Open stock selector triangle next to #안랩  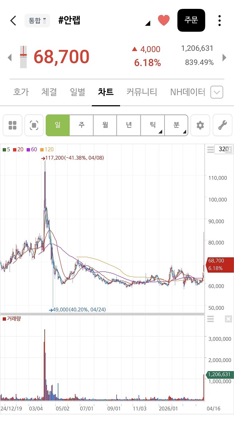(x=147, y=23)
